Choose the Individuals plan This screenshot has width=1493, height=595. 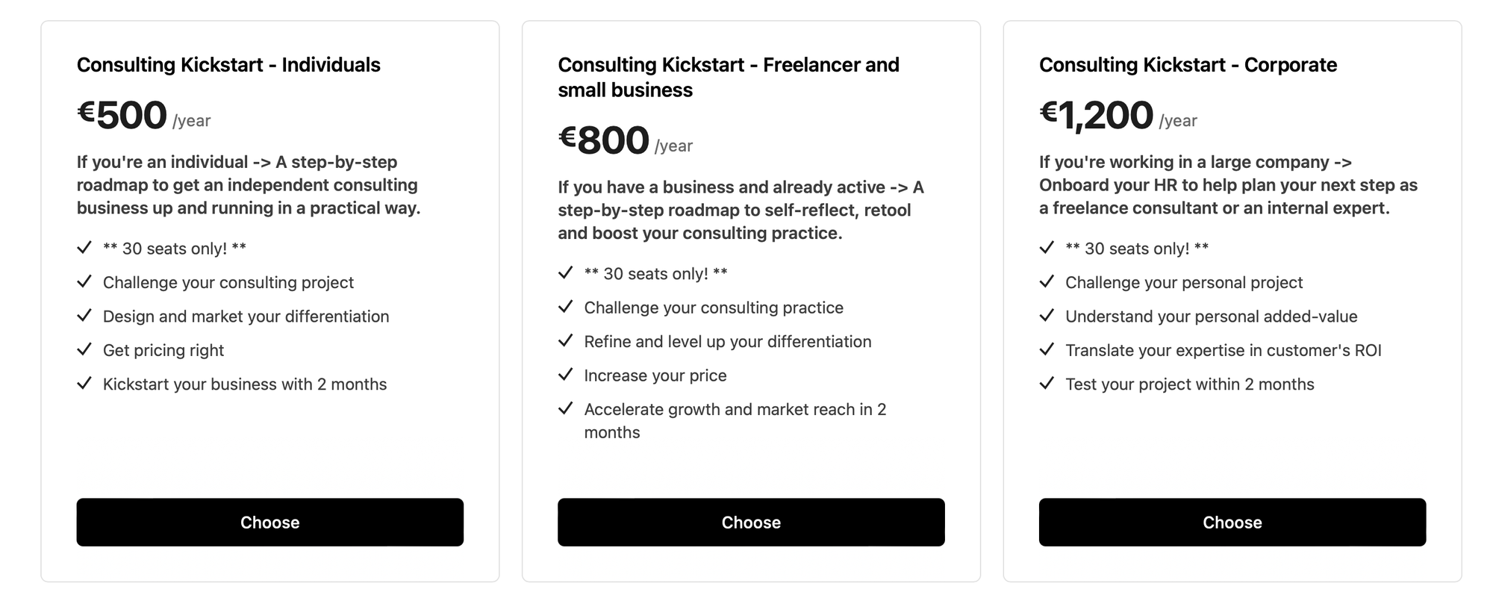point(269,523)
